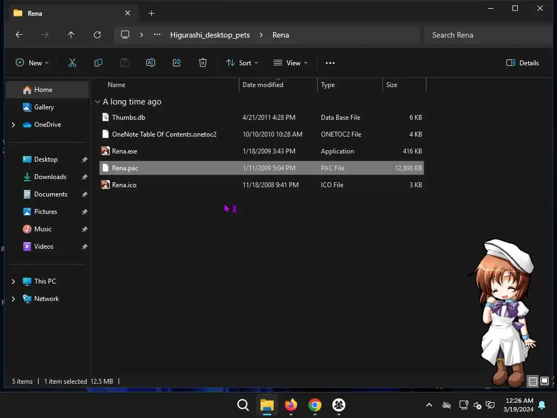Viewport: 557px width, 418px height.
Task: Click the PC monitor icon in address bar
Action: coord(125,35)
